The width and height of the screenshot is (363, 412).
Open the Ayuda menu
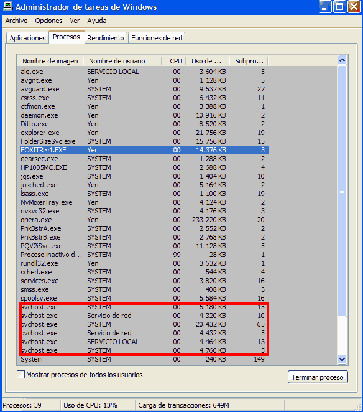pos(97,21)
